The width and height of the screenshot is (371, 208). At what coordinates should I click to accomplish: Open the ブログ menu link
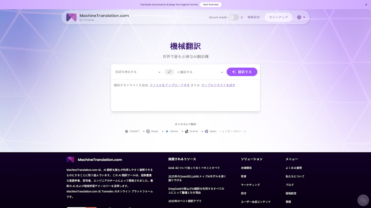(289, 185)
